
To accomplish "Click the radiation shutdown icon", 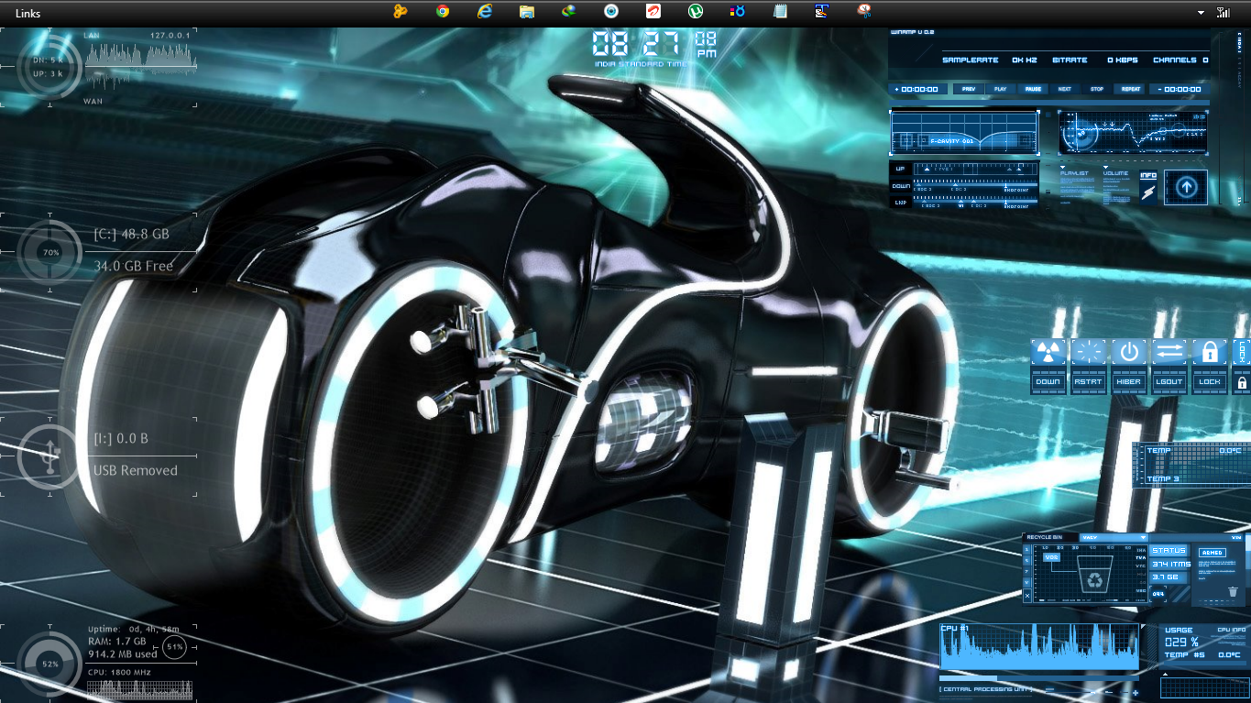I will [1048, 352].
